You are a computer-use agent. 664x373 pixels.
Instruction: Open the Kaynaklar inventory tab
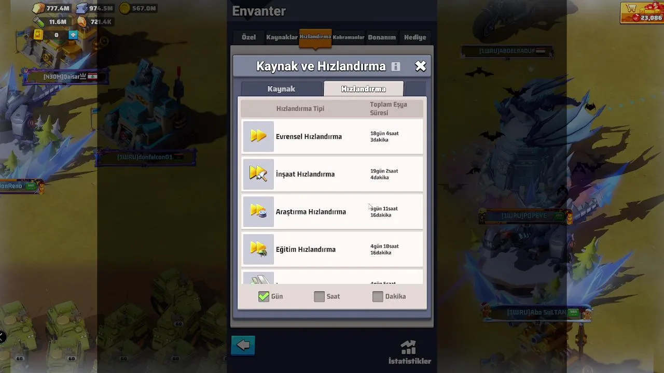coord(282,37)
